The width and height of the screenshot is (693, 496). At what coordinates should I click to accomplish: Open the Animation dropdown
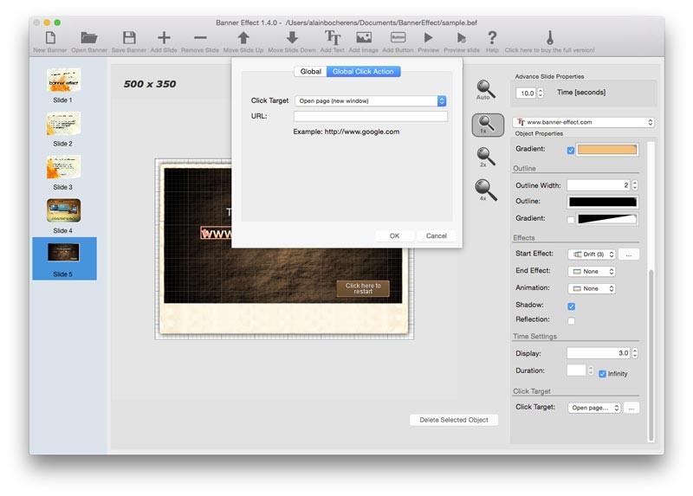592,288
